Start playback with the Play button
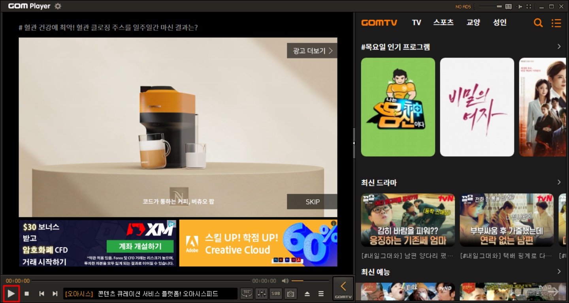The image size is (569, 303). pos(11,294)
